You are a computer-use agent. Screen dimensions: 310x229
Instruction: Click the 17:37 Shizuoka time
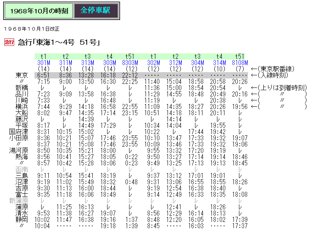click(240, 226)
